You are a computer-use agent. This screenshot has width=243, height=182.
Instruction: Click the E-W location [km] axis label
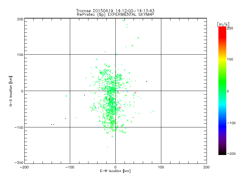115,171
